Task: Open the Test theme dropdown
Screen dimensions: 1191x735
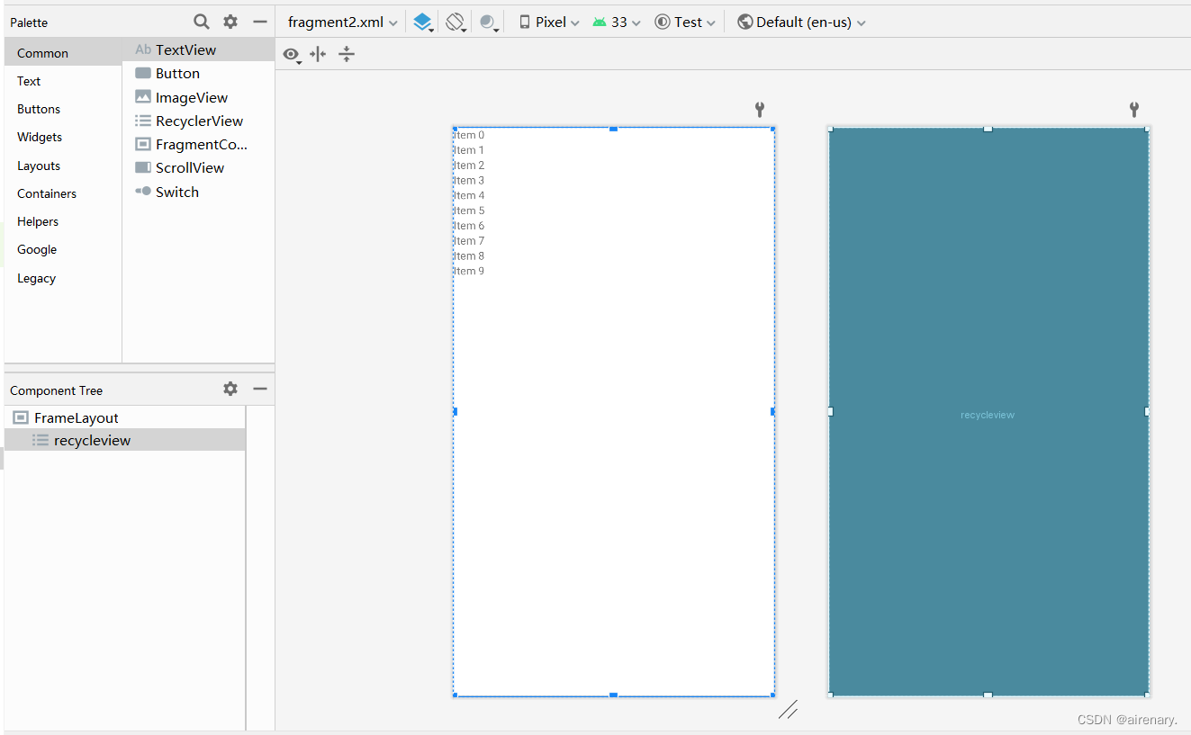Action: point(685,21)
